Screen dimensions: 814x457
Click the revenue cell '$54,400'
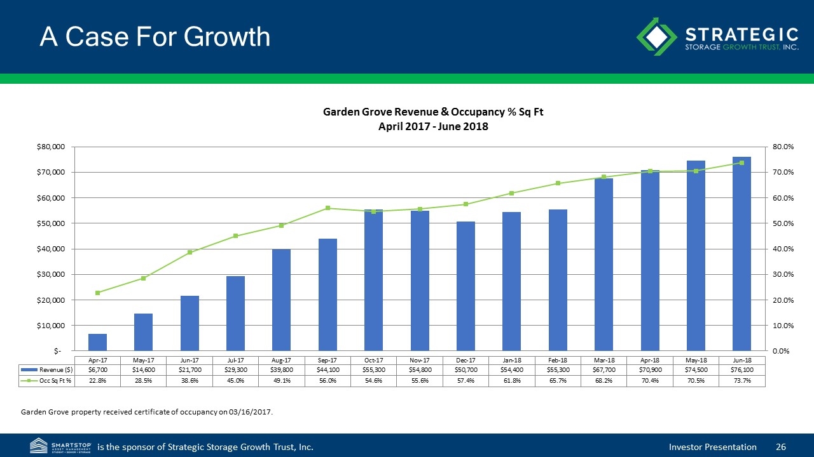511,369
